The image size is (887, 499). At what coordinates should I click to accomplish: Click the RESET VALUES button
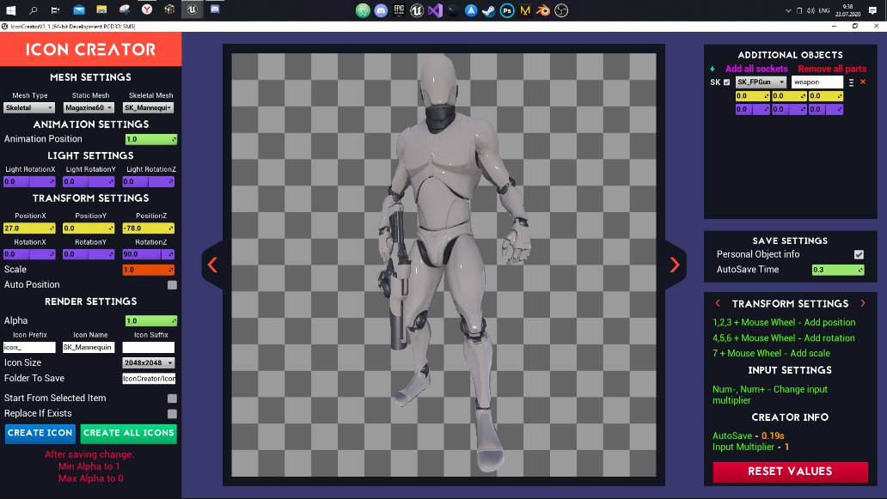tap(790, 472)
